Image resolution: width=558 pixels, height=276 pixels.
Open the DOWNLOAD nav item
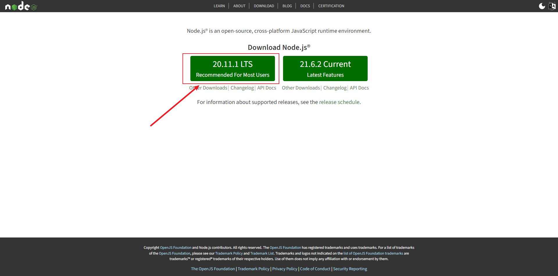point(264,6)
